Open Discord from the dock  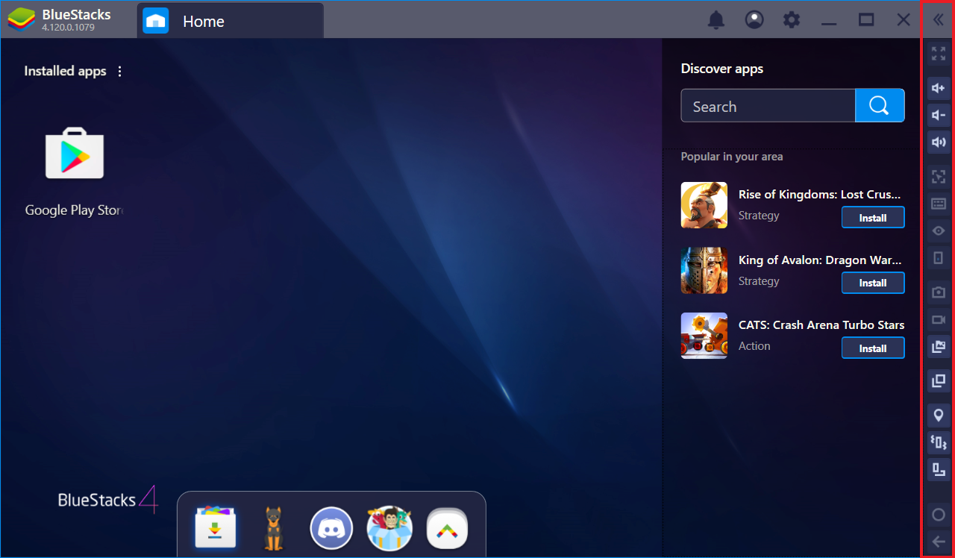click(331, 528)
